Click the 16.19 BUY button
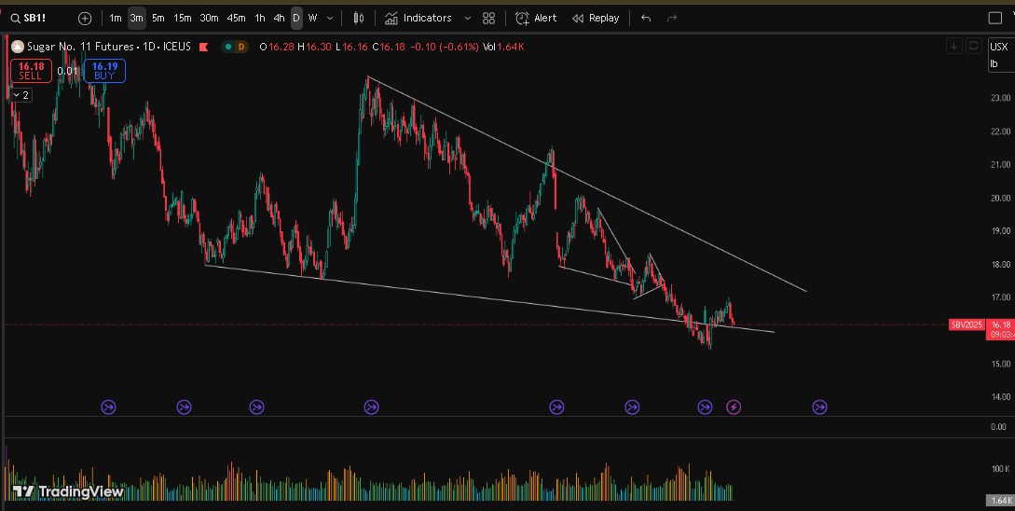 pos(104,71)
